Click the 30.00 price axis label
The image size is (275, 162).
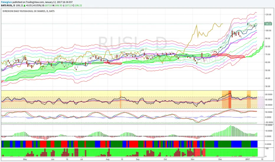tap(268, 86)
